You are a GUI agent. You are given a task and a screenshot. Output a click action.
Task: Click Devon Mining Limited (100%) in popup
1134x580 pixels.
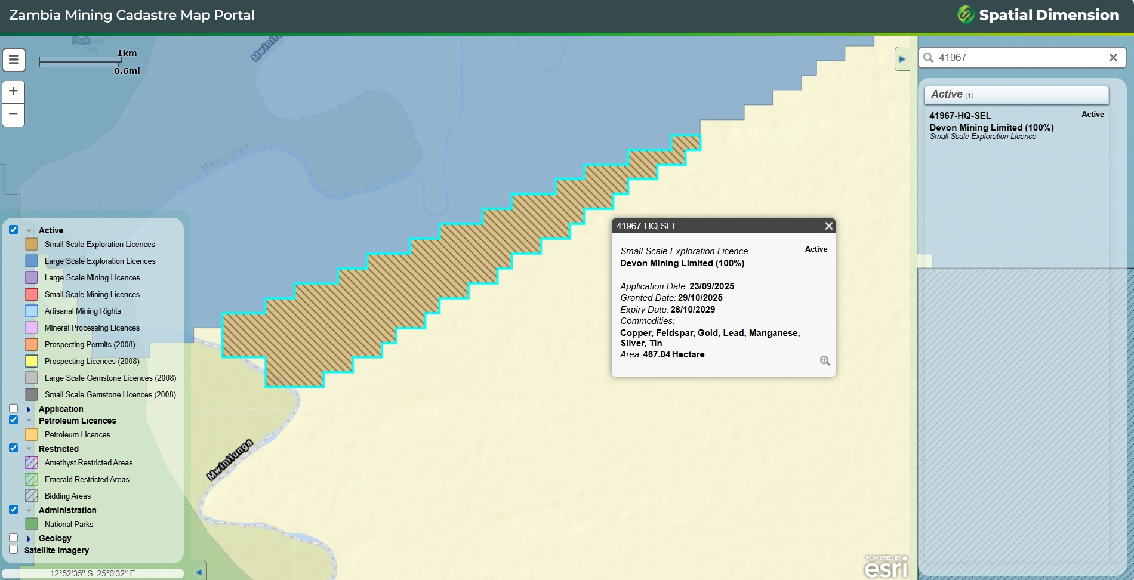(682, 263)
